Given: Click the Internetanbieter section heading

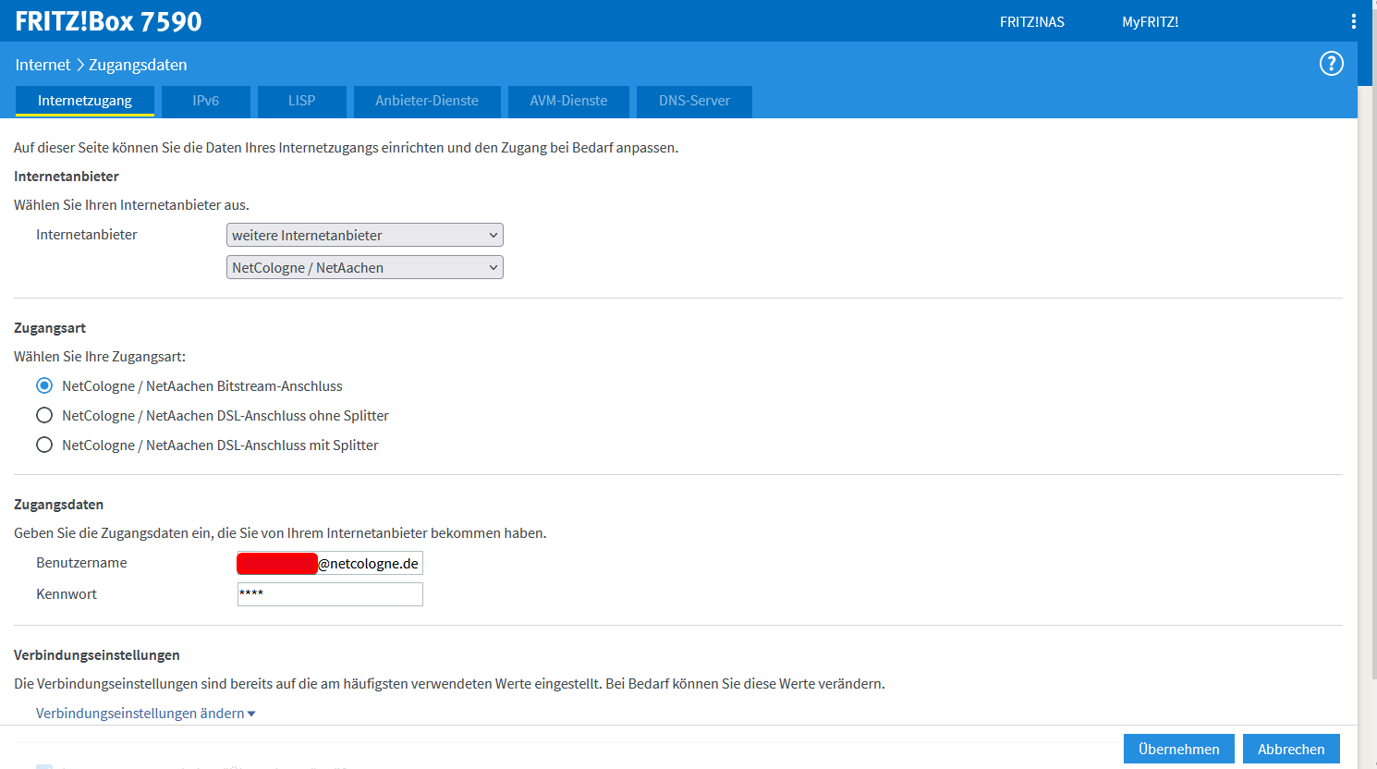Looking at the screenshot, I should coord(67,176).
